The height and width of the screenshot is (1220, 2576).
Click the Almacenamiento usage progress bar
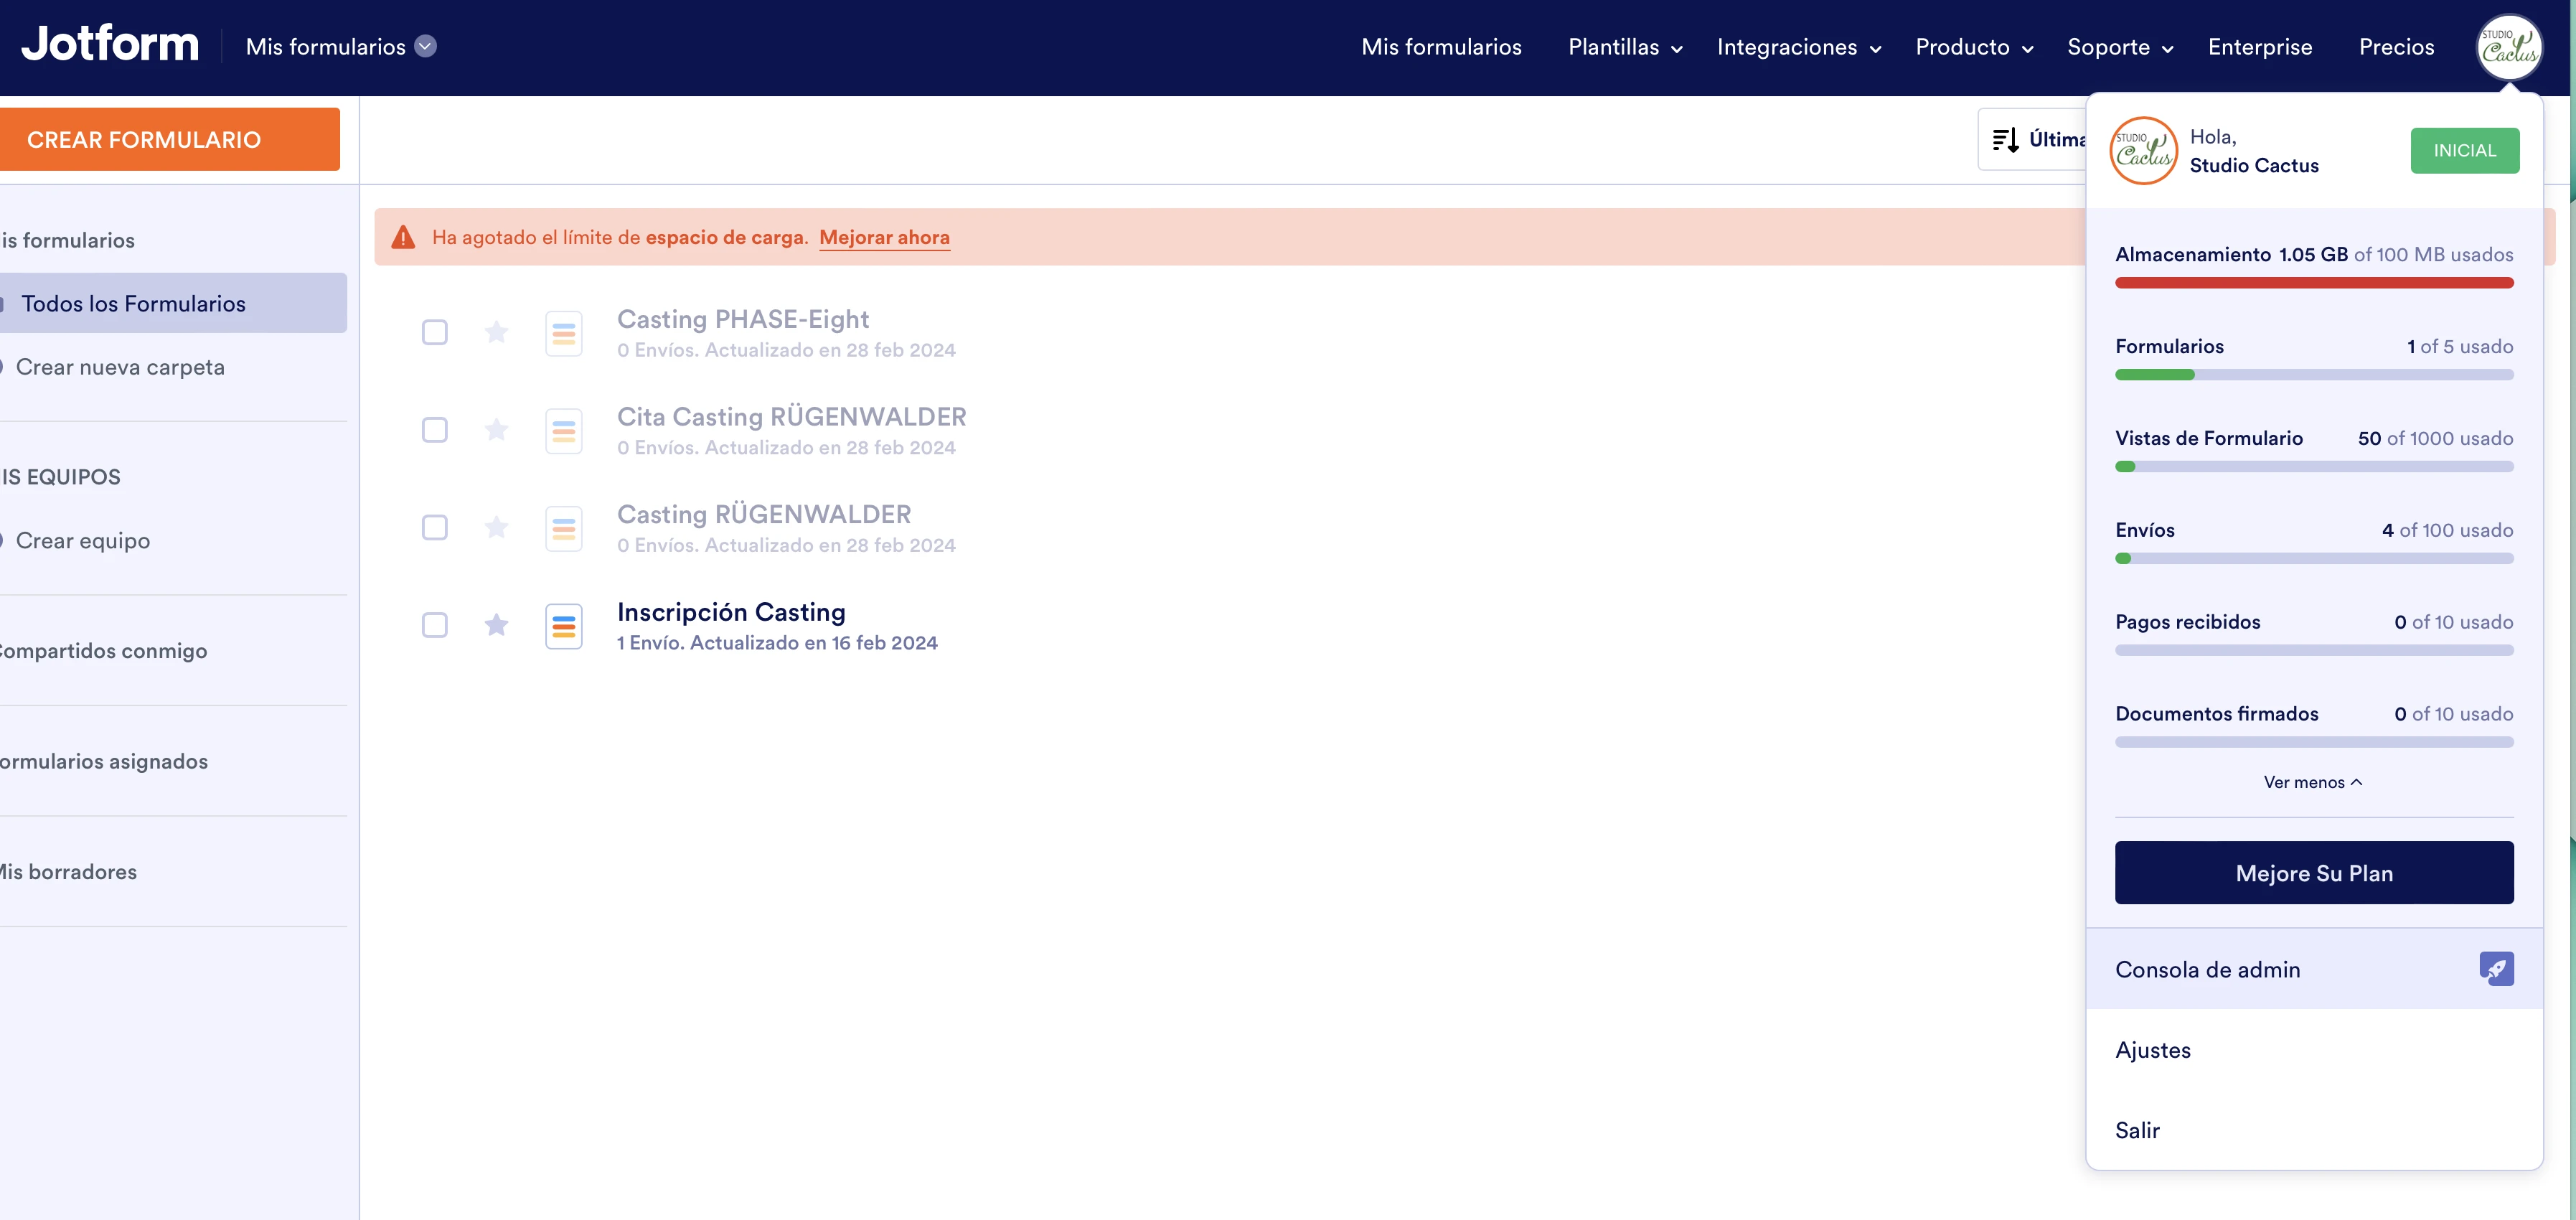click(x=2313, y=283)
